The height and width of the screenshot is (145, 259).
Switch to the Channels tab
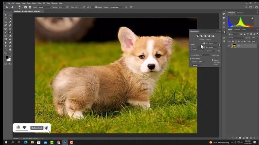pos(237,30)
